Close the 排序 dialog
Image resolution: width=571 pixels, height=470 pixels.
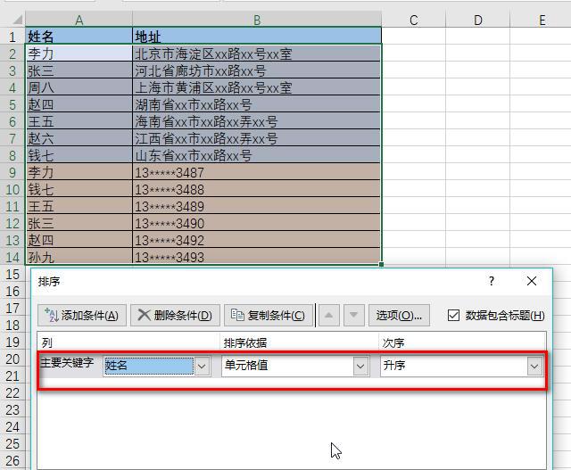point(532,281)
